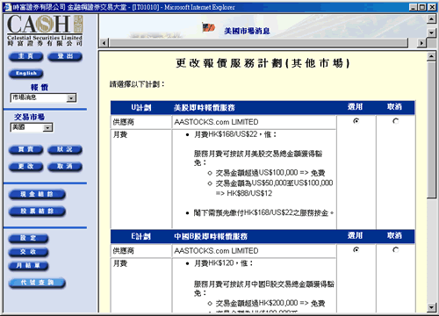This screenshot has height=316, width=439.
Task: Open 代號查詢 symbol lookup button
Action: tap(37, 283)
